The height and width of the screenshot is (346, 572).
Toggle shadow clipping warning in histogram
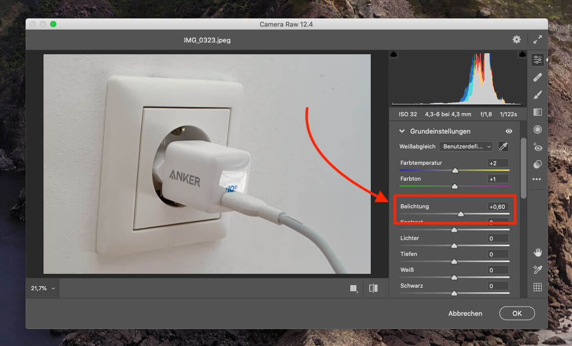click(393, 54)
